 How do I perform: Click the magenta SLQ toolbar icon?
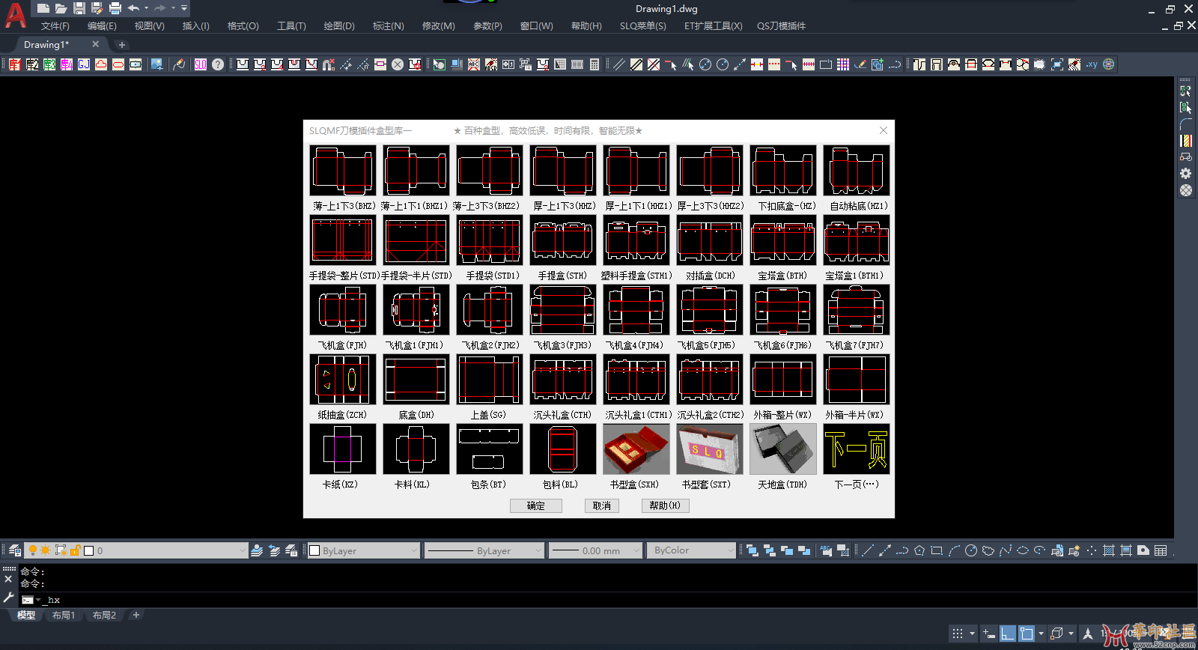(201, 64)
